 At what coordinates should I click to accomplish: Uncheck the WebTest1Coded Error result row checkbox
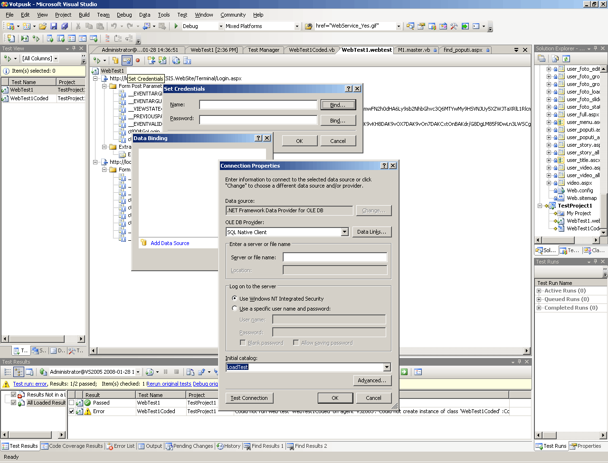(72, 411)
